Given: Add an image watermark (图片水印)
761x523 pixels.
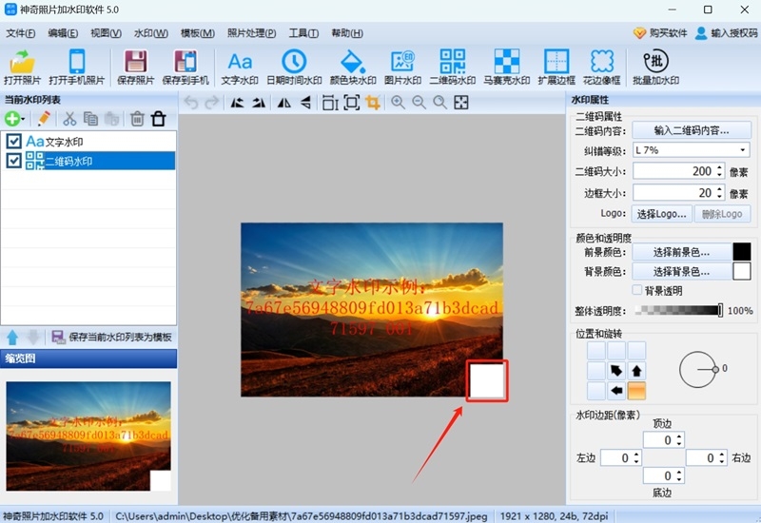Looking at the screenshot, I should coord(402,68).
